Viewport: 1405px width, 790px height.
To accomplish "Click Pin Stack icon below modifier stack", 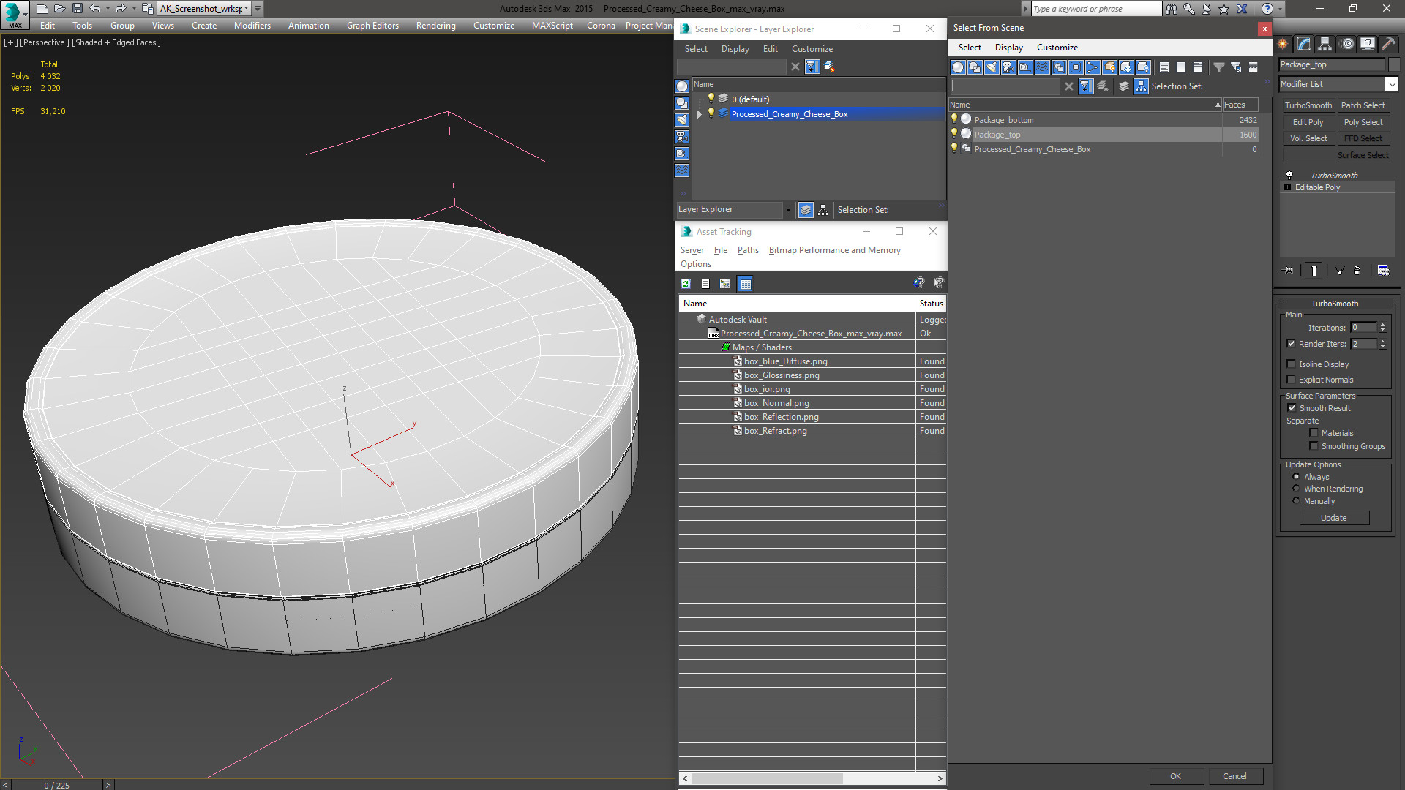I will point(1289,271).
